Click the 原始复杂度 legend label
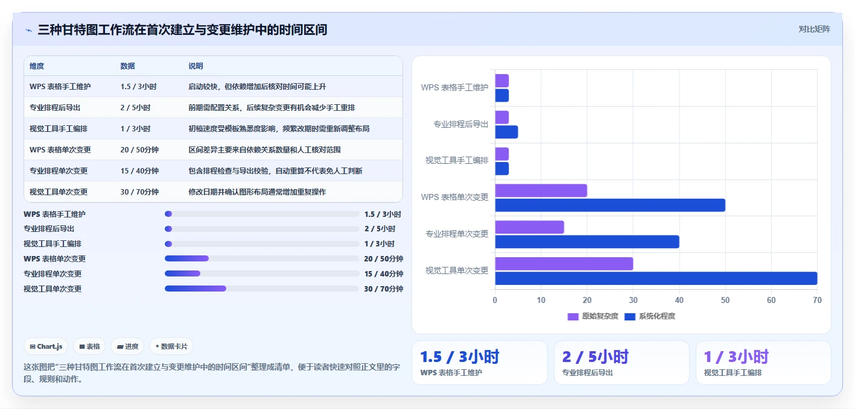The width and height of the screenshot is (855, 409). click(x=600, y=316)
